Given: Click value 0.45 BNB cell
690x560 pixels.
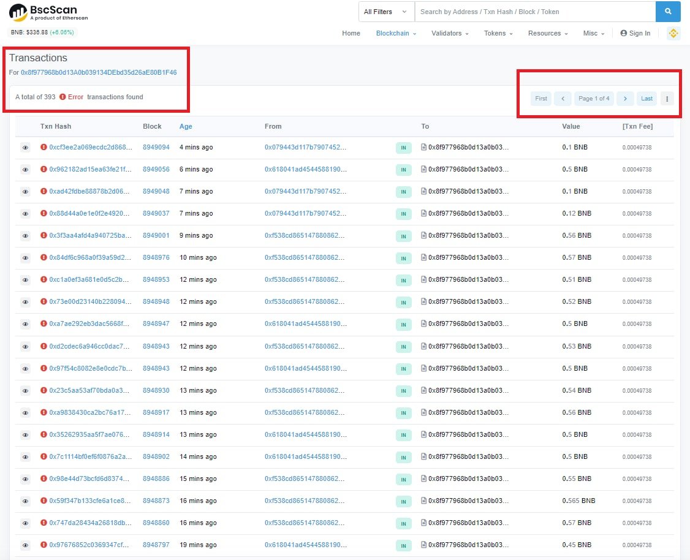Looking at the screenshot, I should click(577, 545).
